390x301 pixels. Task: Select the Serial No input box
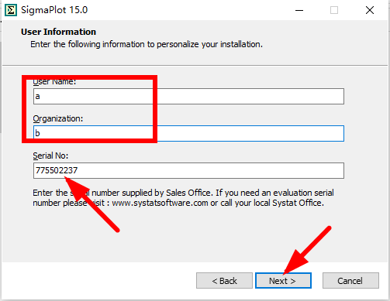click(x=188, y=170)
